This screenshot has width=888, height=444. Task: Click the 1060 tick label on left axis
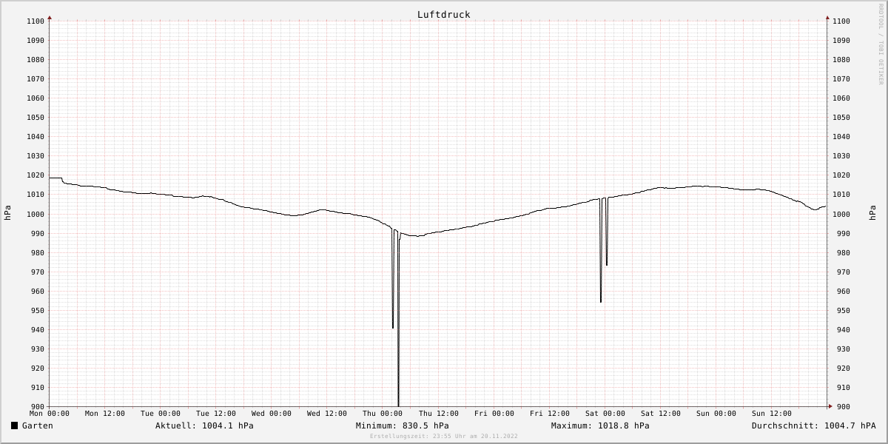pos(36,98)
